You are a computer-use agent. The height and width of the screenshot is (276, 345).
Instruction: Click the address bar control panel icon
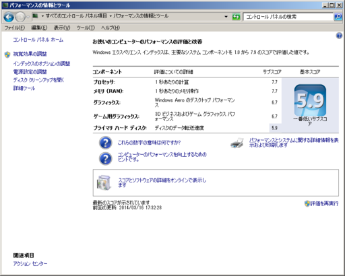pos(35,16)
